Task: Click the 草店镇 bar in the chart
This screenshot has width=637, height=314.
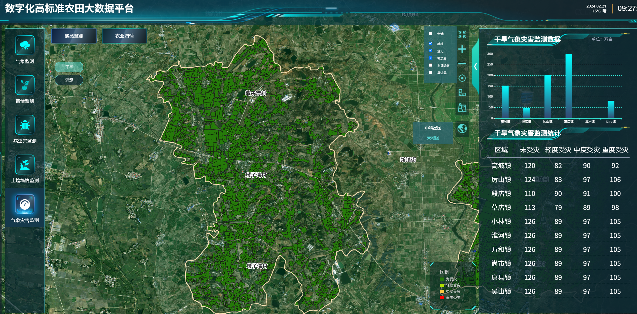Action: pyautogui.click(x=568, y=86)
